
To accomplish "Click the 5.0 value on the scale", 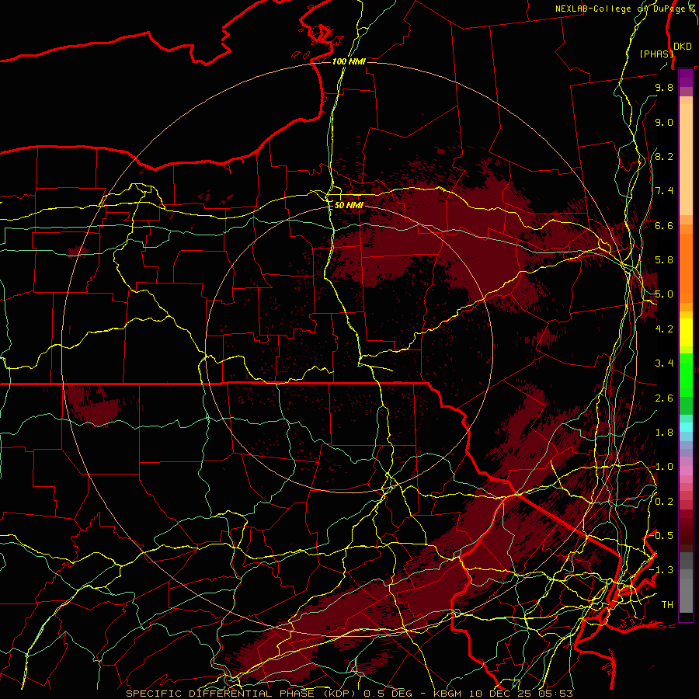I will [664, 294].
